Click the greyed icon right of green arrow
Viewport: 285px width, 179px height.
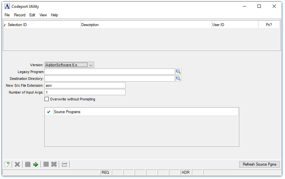pos(46,164)
